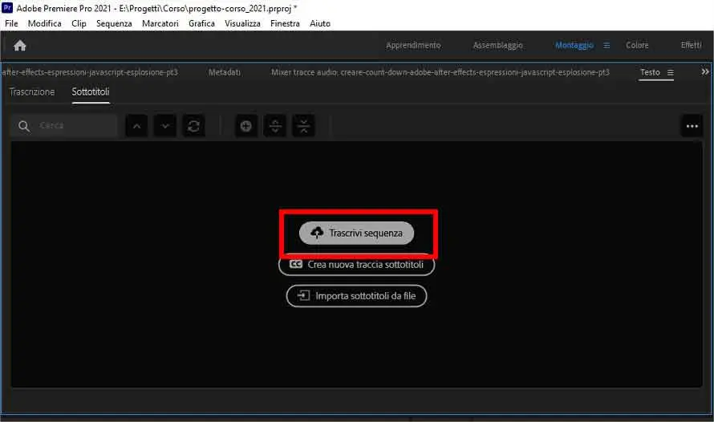Switch to Effetti workspace
This screenshot has height=422, width=714.
point(692,46)
